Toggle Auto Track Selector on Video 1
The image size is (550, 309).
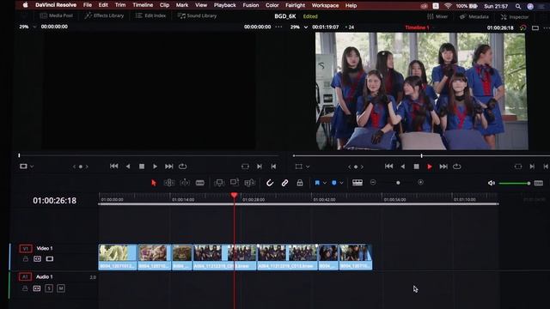37,259
